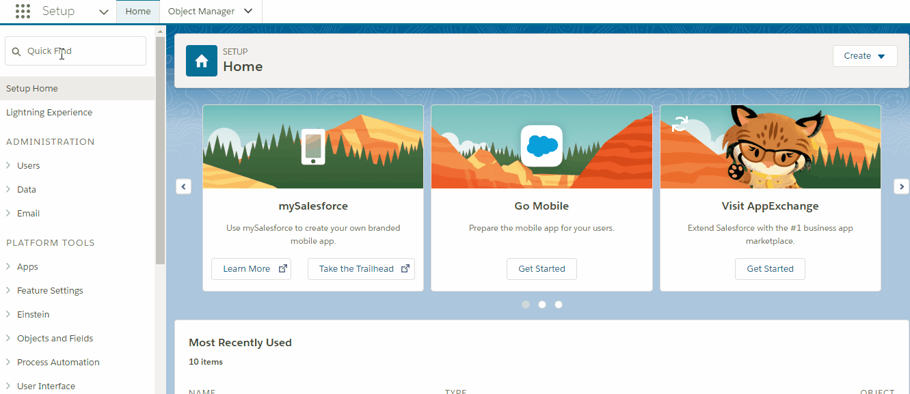Viewport: 910px width, 394px height.
Task: Open the Create dropdown button
Action: click(x=865, y=56)
